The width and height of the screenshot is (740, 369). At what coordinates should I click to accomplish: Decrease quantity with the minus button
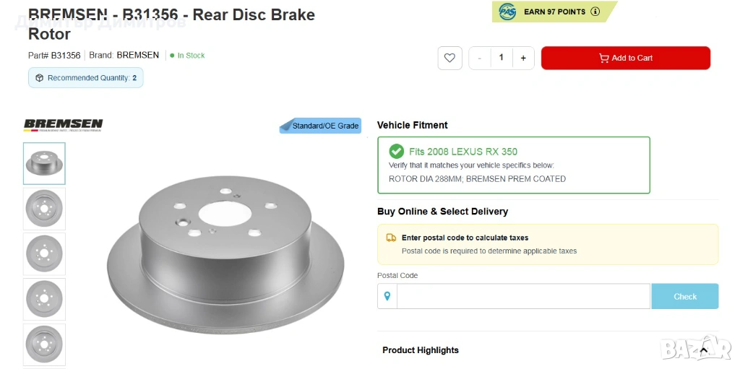point(480,58)
